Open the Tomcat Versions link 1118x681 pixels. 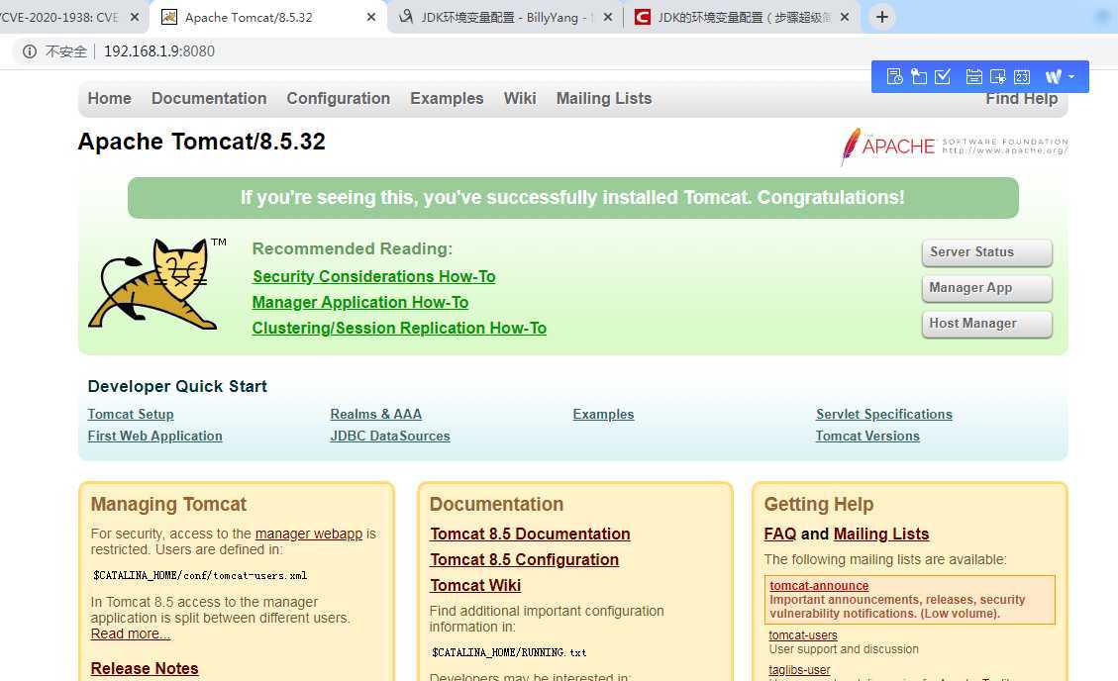(x=867, y=436)
